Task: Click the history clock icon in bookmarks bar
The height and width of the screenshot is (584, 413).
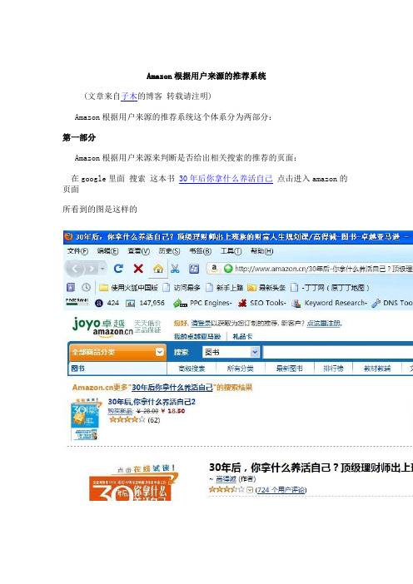Action: (86, 287)
